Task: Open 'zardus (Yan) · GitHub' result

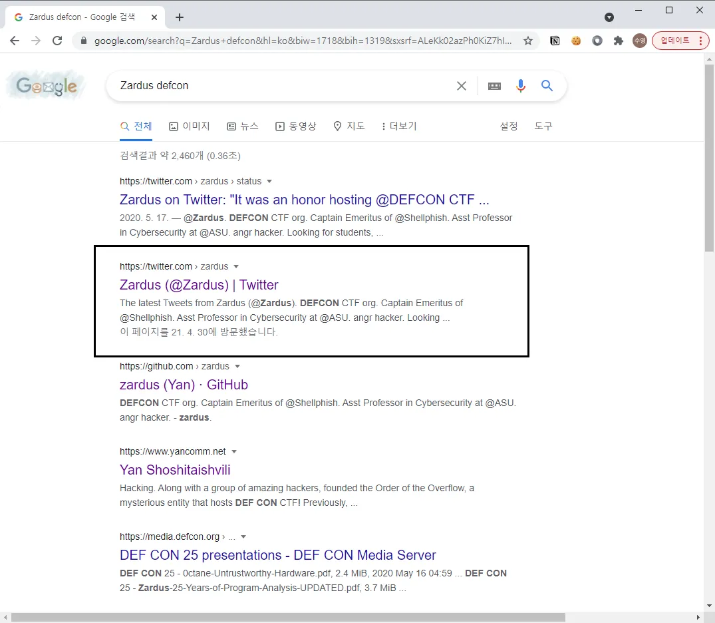Action: point(184,385)
